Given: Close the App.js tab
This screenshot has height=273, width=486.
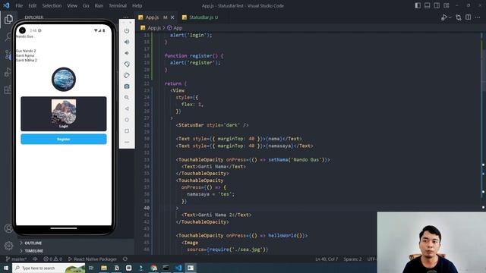Looking at the screenshot, I should (x=172, y=17).
